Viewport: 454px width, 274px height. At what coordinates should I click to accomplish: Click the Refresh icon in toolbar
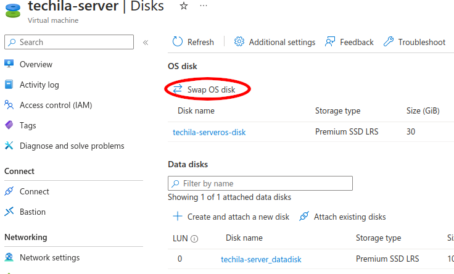pyautogui.click(x=178, y=42)
